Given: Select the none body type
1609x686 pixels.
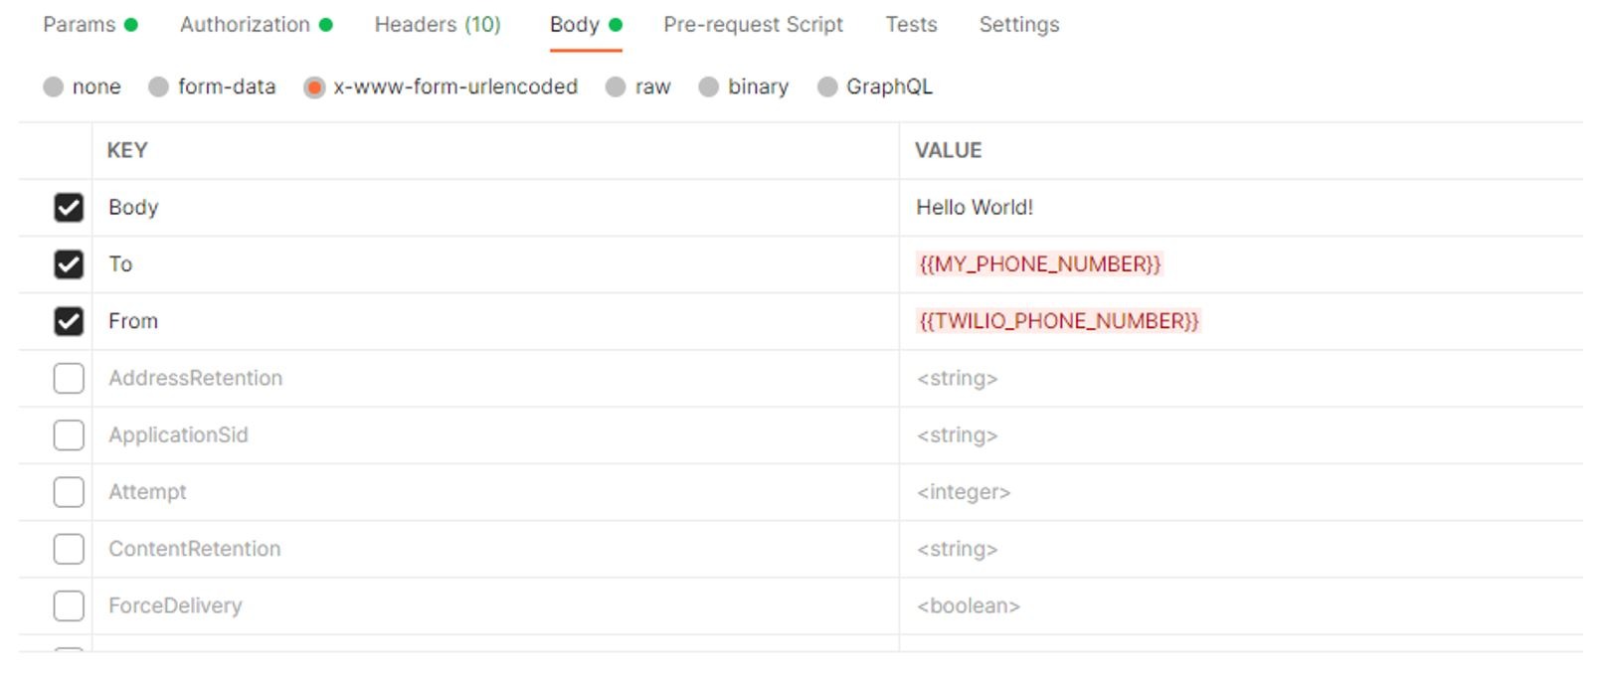Looking at the screenshot, I should (54, 87).
